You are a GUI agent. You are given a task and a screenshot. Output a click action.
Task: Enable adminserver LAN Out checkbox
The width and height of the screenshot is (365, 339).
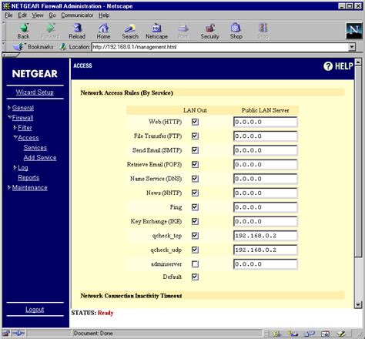click(x=195, y=264)
